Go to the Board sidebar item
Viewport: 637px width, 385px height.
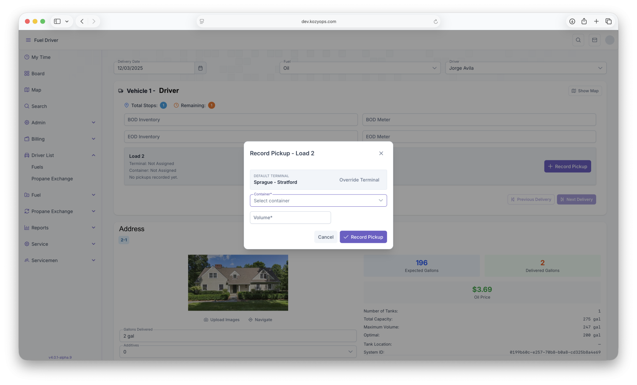pyautogui.click(x=38, y=74)
